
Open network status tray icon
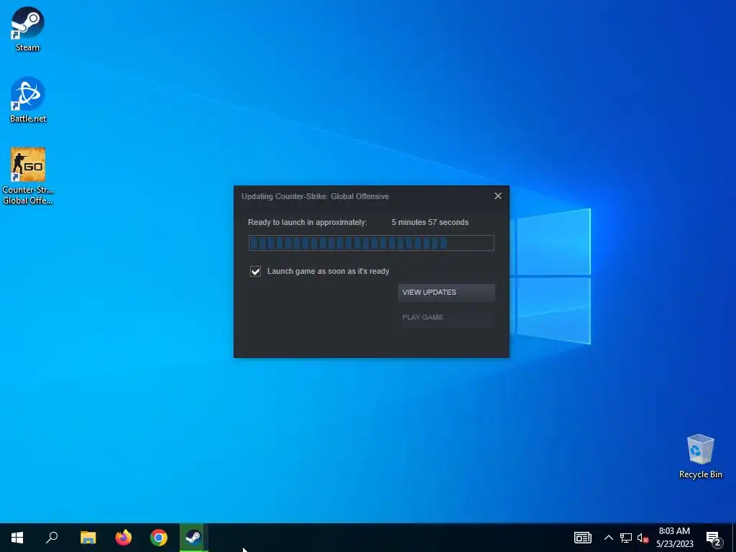[x=626, y=538]
